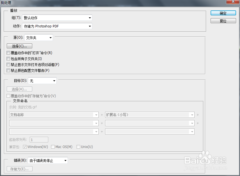Image resolution: width=240 pixels, height=176 pixels.
Task: Click the 起始序列号 input field
Action: pos(39,140)
